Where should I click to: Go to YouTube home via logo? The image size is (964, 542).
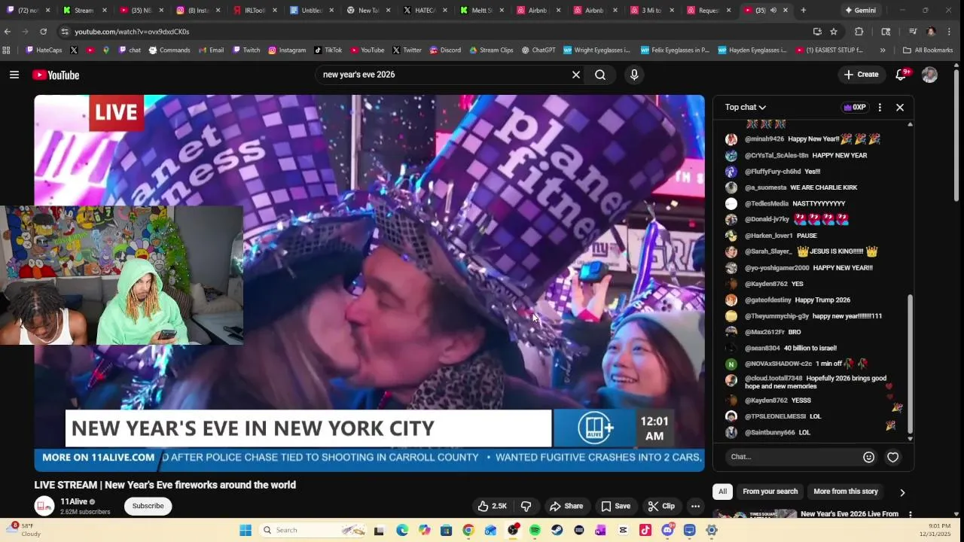pyautogui.click(x=56, y=75)
